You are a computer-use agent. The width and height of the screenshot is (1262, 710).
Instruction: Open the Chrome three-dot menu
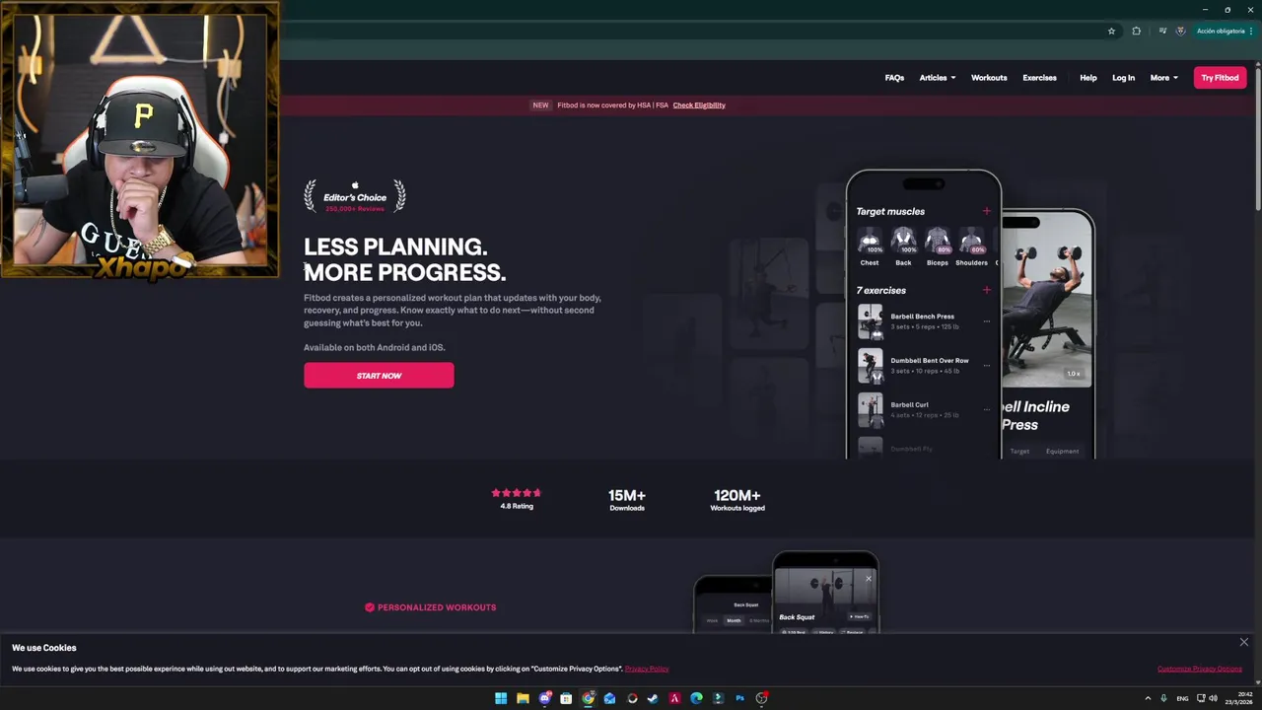tap(1252, 31)
